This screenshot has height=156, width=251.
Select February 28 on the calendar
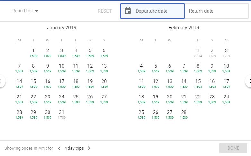[x=184, y=114]
